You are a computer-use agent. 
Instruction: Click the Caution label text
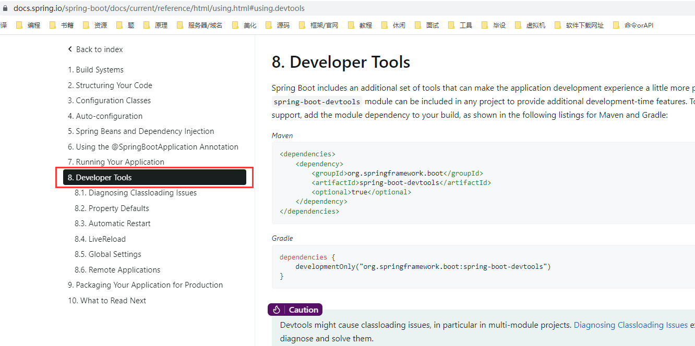[x=304, y=310]
